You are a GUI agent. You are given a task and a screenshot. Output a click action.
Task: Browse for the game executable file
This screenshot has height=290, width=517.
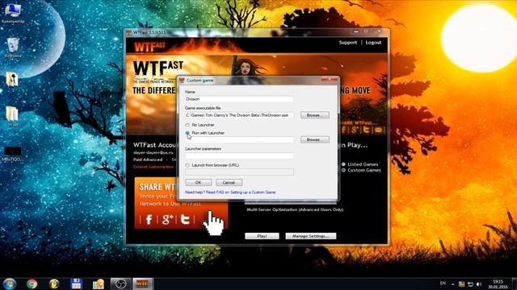pyautogui.click(x=314, y=115)
